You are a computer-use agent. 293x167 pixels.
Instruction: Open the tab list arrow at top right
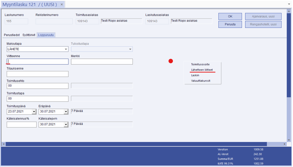289,4
